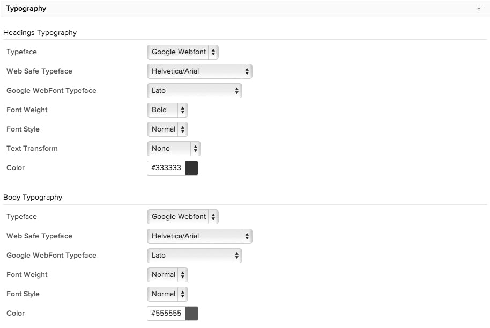Click the Body color hex field #555555
The width and height of the screenshot is (490, 328).
166,314
